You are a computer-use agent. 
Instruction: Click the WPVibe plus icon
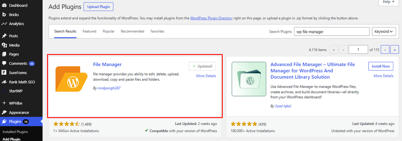coord(4,103)
